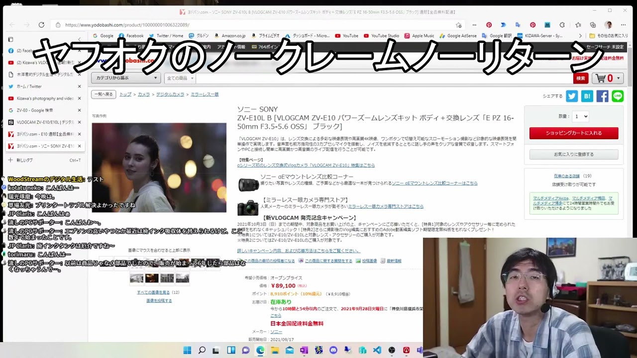Click the red 検索 search button

pos(581,78)
